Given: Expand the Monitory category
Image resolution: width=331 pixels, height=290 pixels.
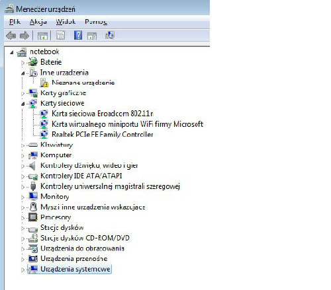Looking at the screenshot, I should (x=23, y=198).
